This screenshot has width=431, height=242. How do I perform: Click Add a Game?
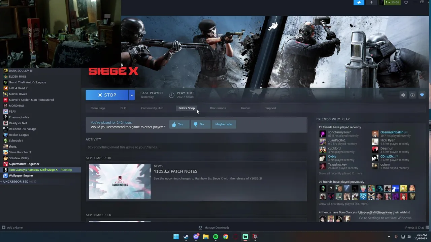pyautogui.click(x=12, y=228)
